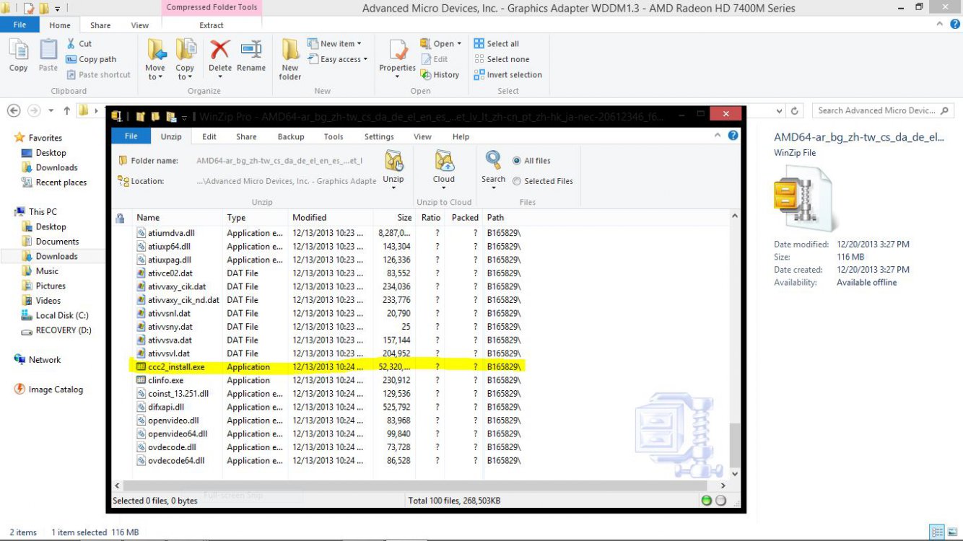Click the ccc2_install.exe file icon

pos(141,367)
